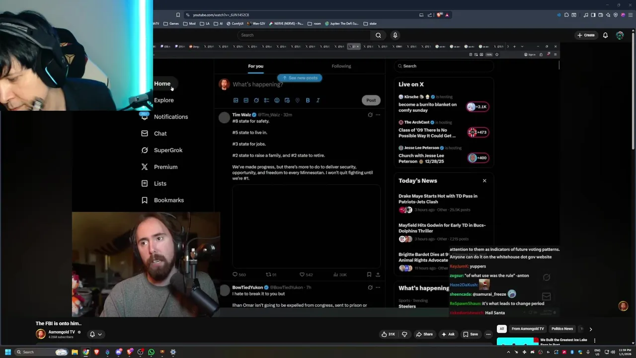The image size is (636, 358).
Task: Open Explore in X sidebar
Action: [x=163, y=100]
